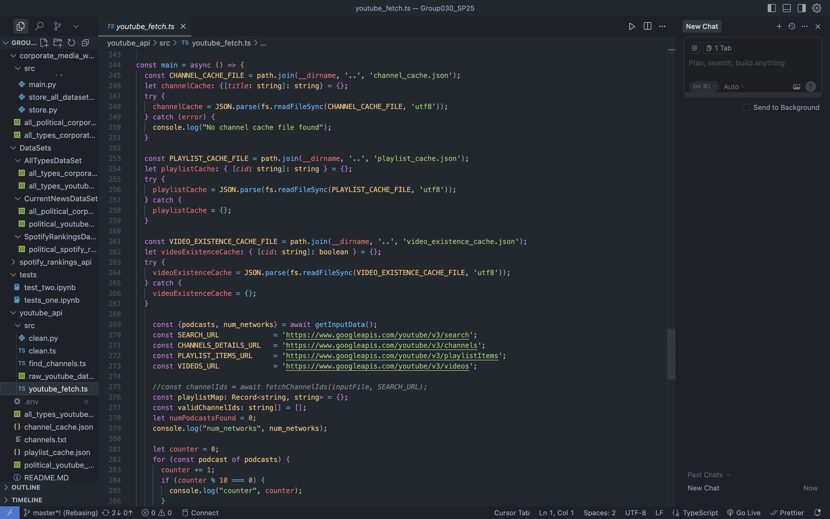Image resolution: width=830 pixels, height=519 pixels.
Task: Click the New File icon in explorer
Action: (x=44, y=43)
